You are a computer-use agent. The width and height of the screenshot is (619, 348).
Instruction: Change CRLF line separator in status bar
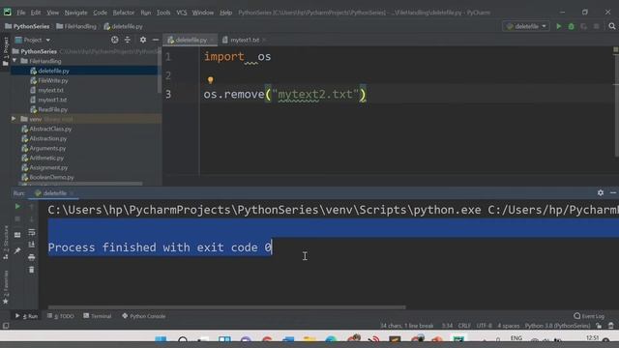coord(464,326)
